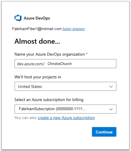The width and height of the screenshot is (131, 151).
Task: Click the blue Continue button
Action: 104,132
